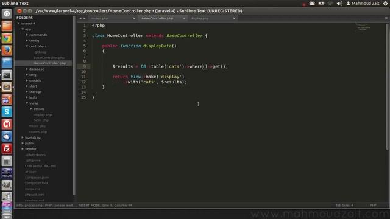This screenshot has width=390, height=219.
Task: Open CONTRIBUTING.md in sidebar
Action: point(40,166)
